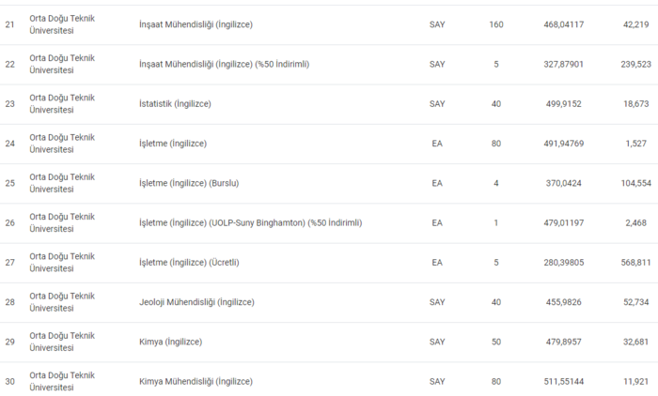Click the university name in row 26

click(62, 222)
